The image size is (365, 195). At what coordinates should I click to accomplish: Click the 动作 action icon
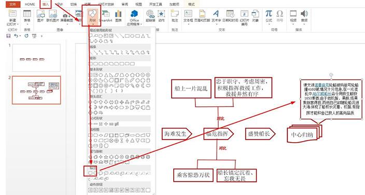161,14
